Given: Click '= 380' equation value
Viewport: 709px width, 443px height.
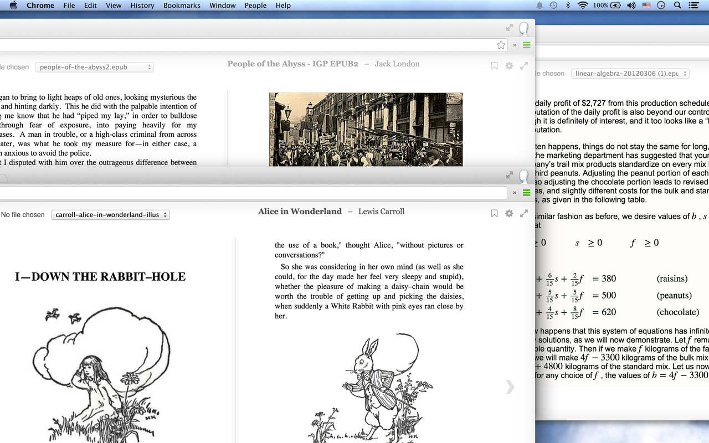Looking at the screenshot, I should [x=604, y=279].
